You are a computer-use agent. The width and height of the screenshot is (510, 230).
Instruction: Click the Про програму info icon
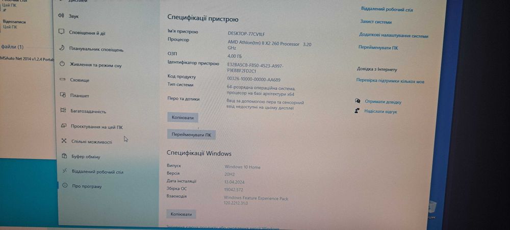coord(65,186)
